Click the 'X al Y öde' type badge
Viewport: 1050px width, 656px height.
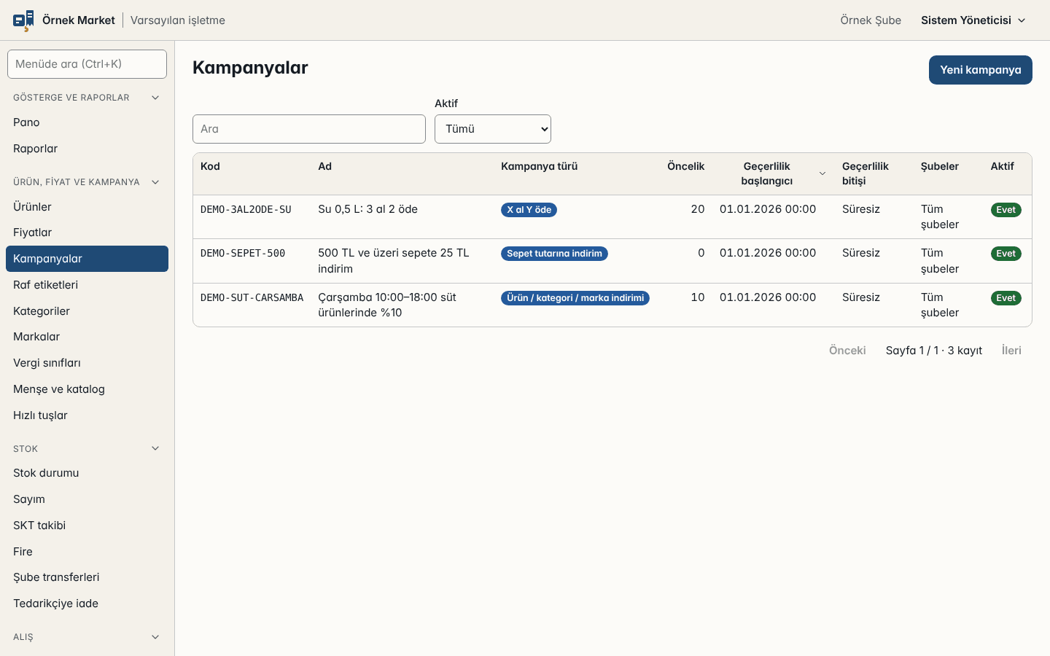pyautogui.click(x=529, y=210)
